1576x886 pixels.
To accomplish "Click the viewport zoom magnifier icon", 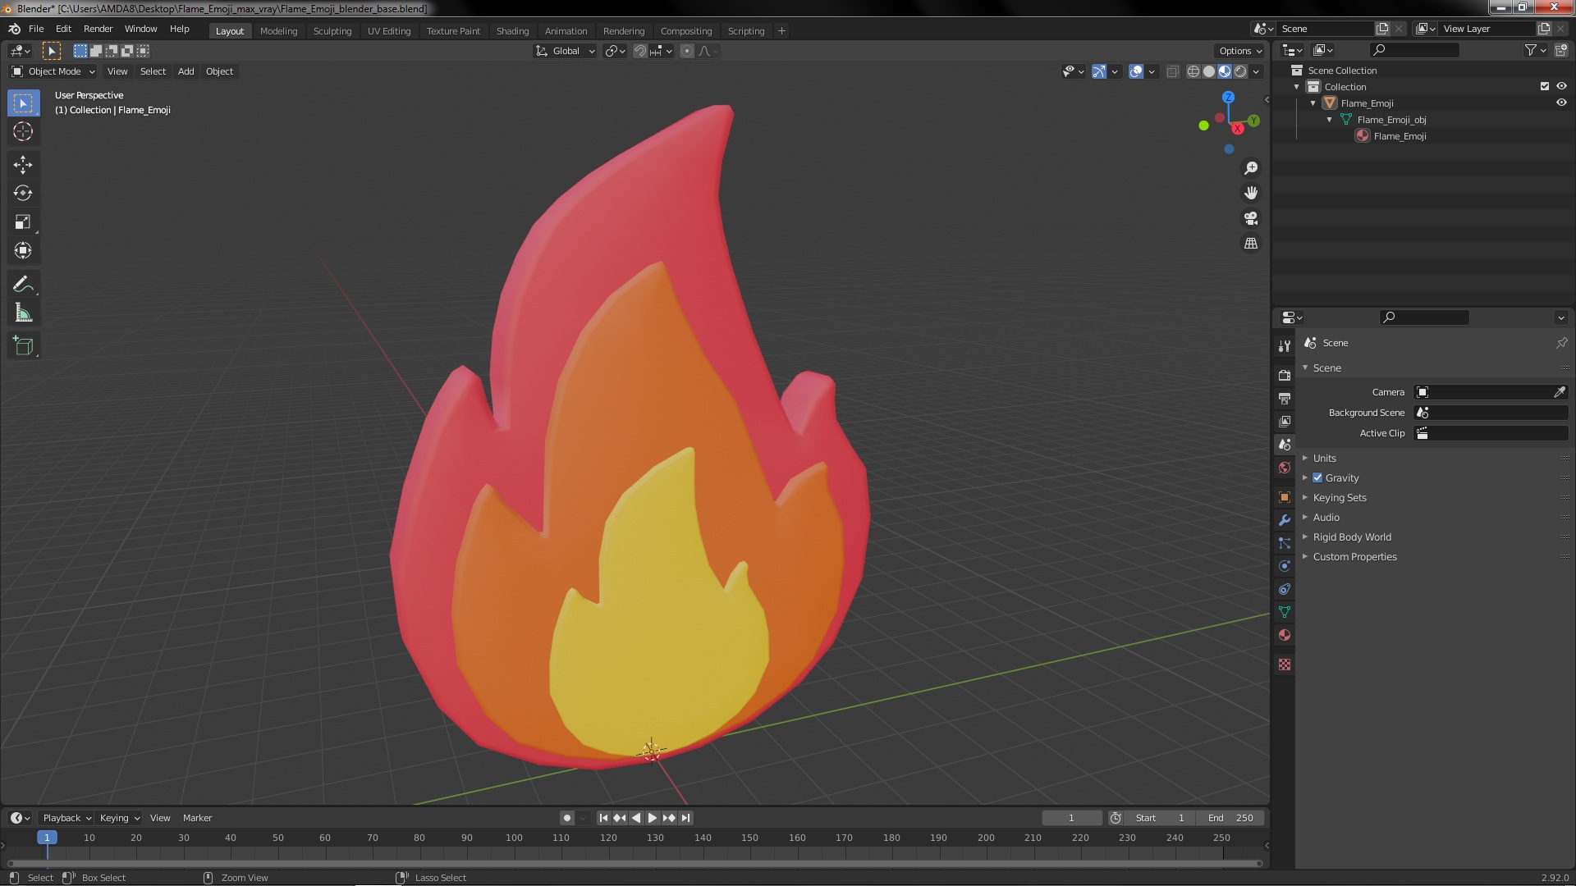I will (1251, 168).
